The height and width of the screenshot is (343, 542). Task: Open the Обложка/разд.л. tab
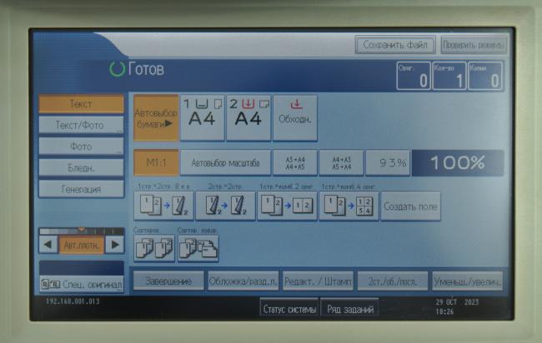(x=243, y=281)
